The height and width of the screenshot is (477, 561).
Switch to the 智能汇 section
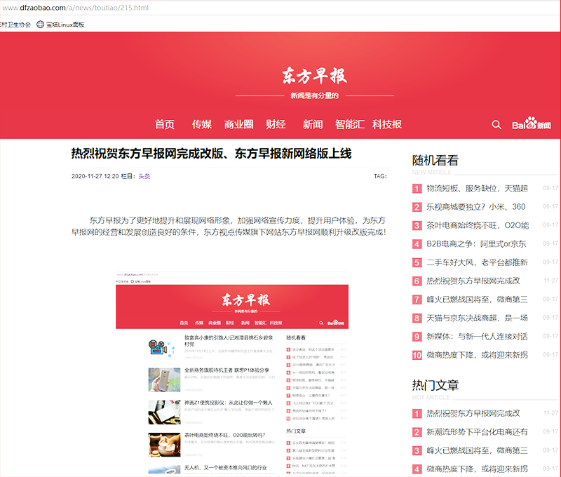click(349, 124)
